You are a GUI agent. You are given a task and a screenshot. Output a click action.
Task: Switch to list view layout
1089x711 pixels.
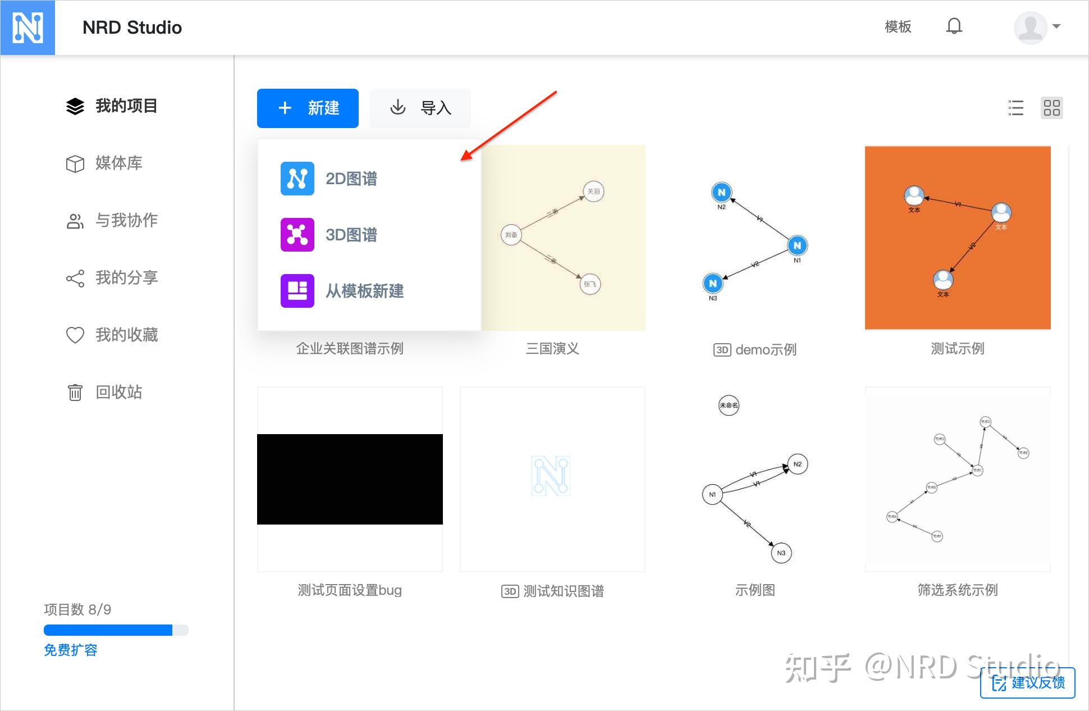(1016, 108)
